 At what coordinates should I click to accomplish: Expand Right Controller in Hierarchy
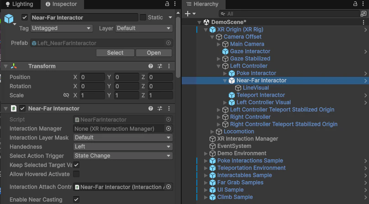[x=218, y=117]
